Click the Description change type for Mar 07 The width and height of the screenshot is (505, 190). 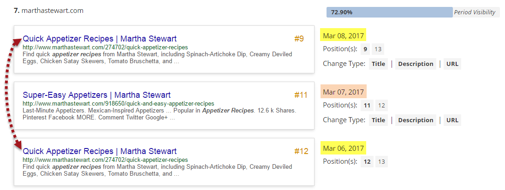point(416,120)
